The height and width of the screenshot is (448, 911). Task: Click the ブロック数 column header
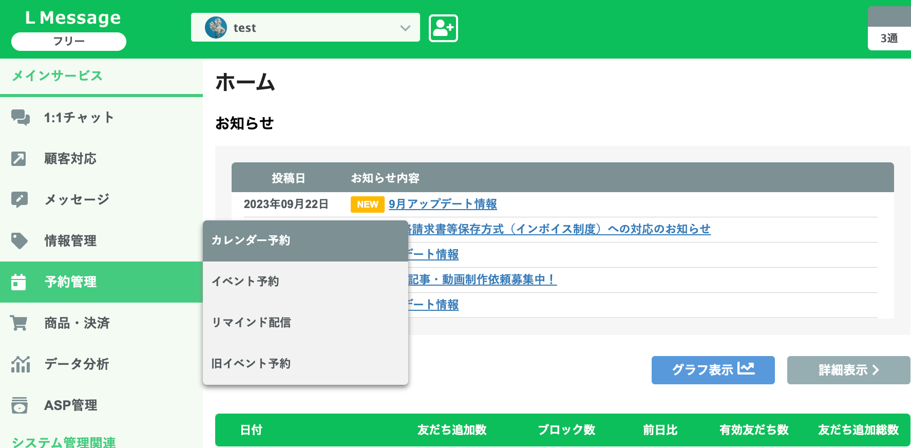click(x=566, y=430)
